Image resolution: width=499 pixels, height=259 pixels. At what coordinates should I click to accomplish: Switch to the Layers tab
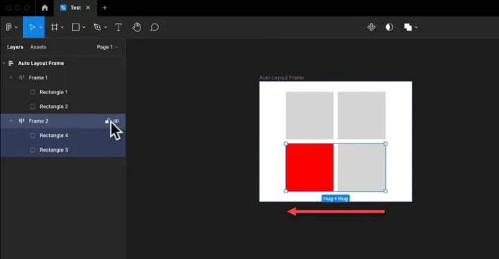tap(15, 47)
